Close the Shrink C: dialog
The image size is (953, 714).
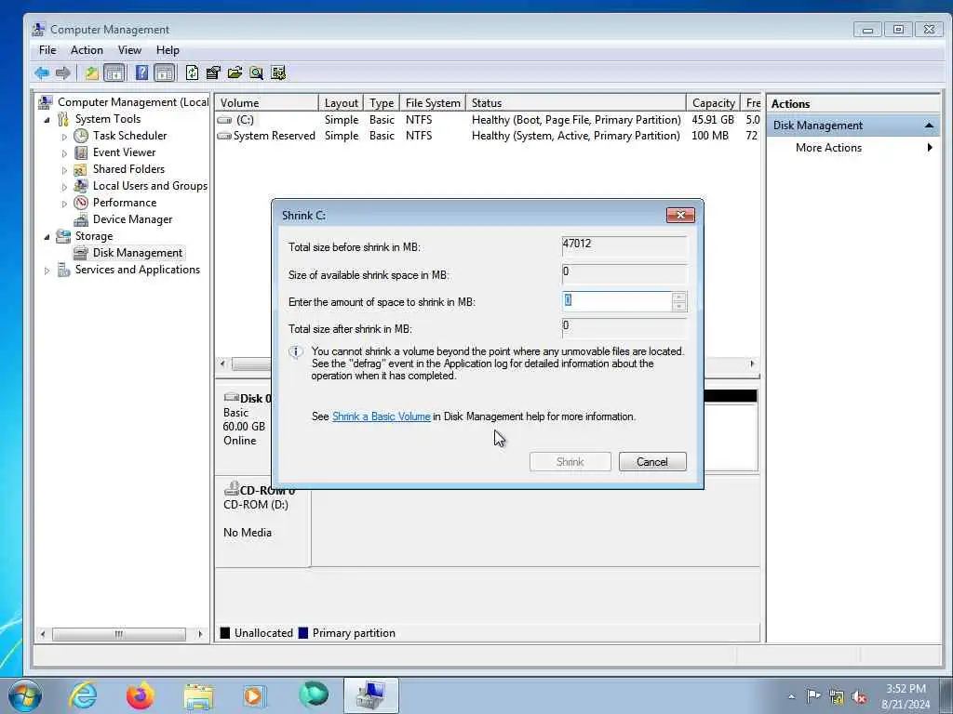coord(680,215)
